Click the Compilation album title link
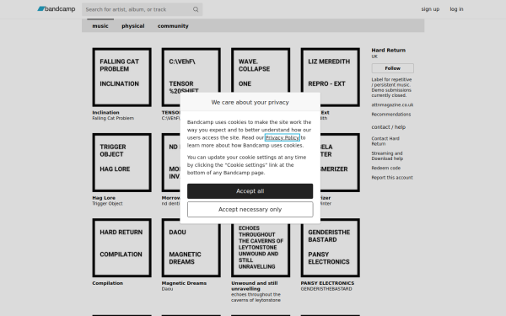 (x=107, y=283)
